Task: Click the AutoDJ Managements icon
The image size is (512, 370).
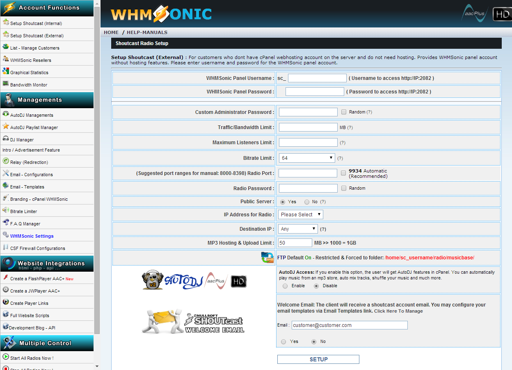Action: pyautogui.click(x=6, y=114)
